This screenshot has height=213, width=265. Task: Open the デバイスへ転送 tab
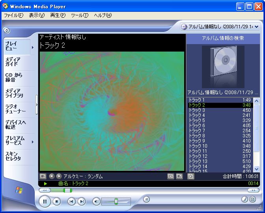(19, 125)
